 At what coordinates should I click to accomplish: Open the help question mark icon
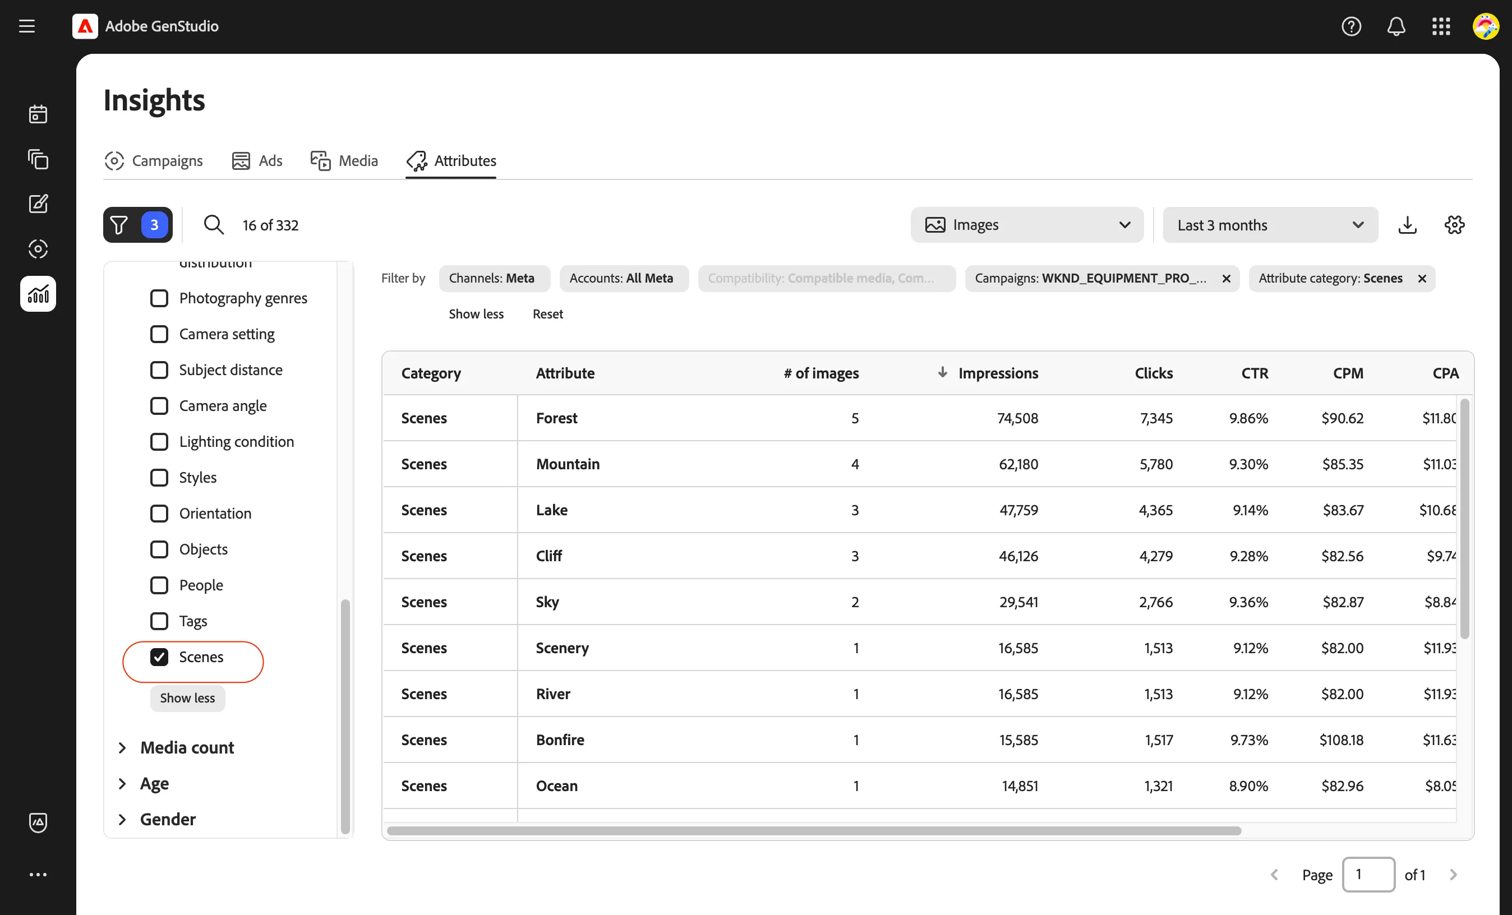tap(1350, 26)
